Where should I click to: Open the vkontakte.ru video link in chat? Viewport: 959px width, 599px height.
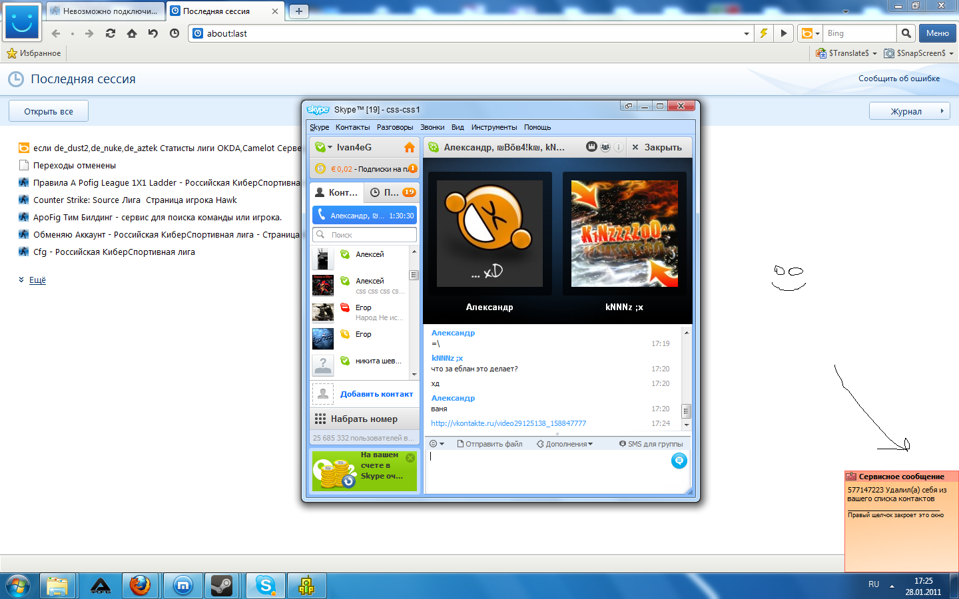[509, 423]
